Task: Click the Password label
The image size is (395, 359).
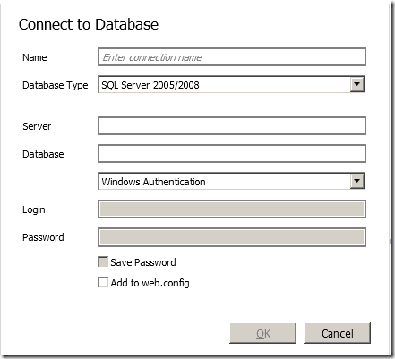Action: pyautogui.click(x=43, y=237)
